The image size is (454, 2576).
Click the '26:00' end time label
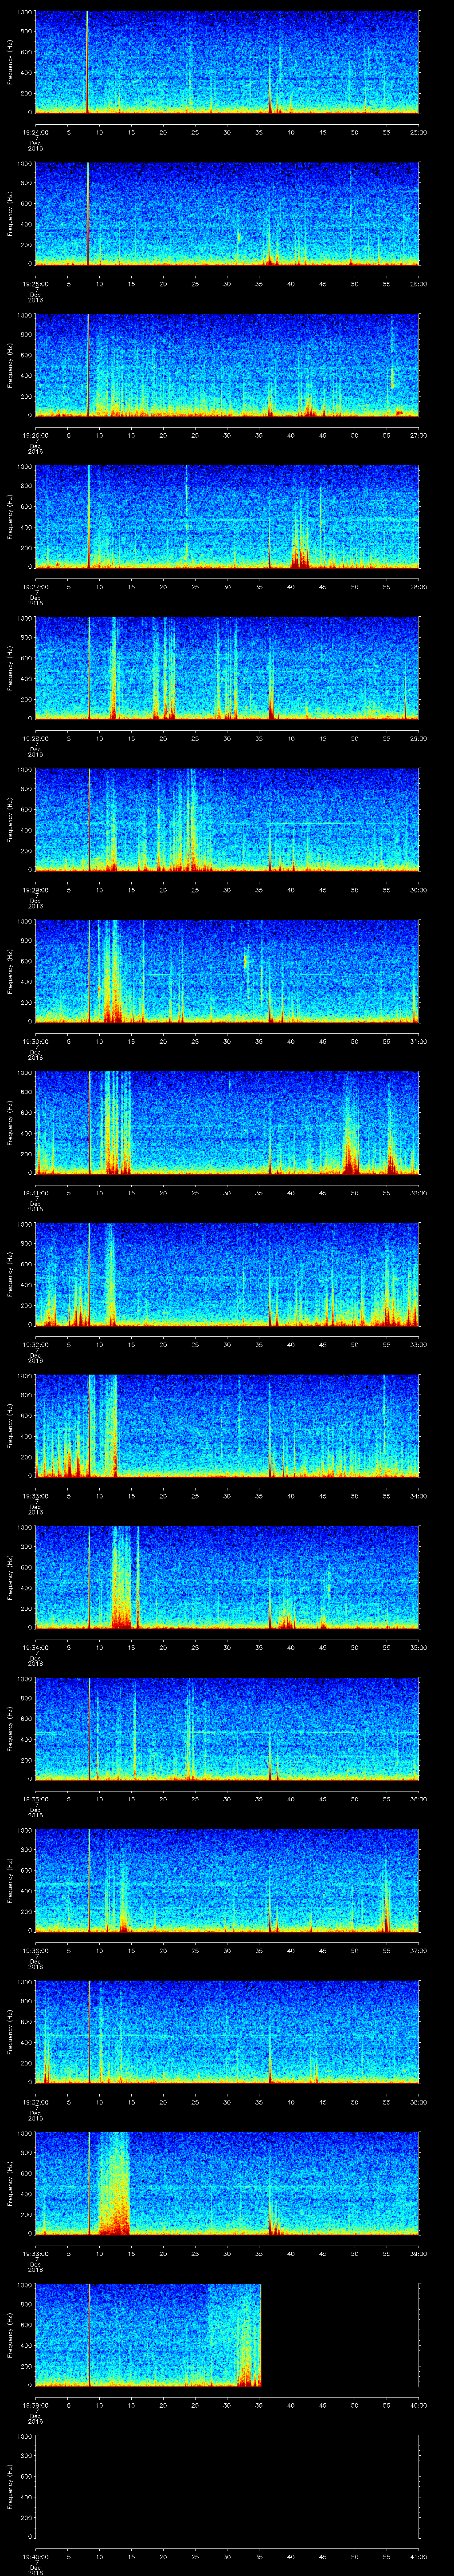pos(418,284)
